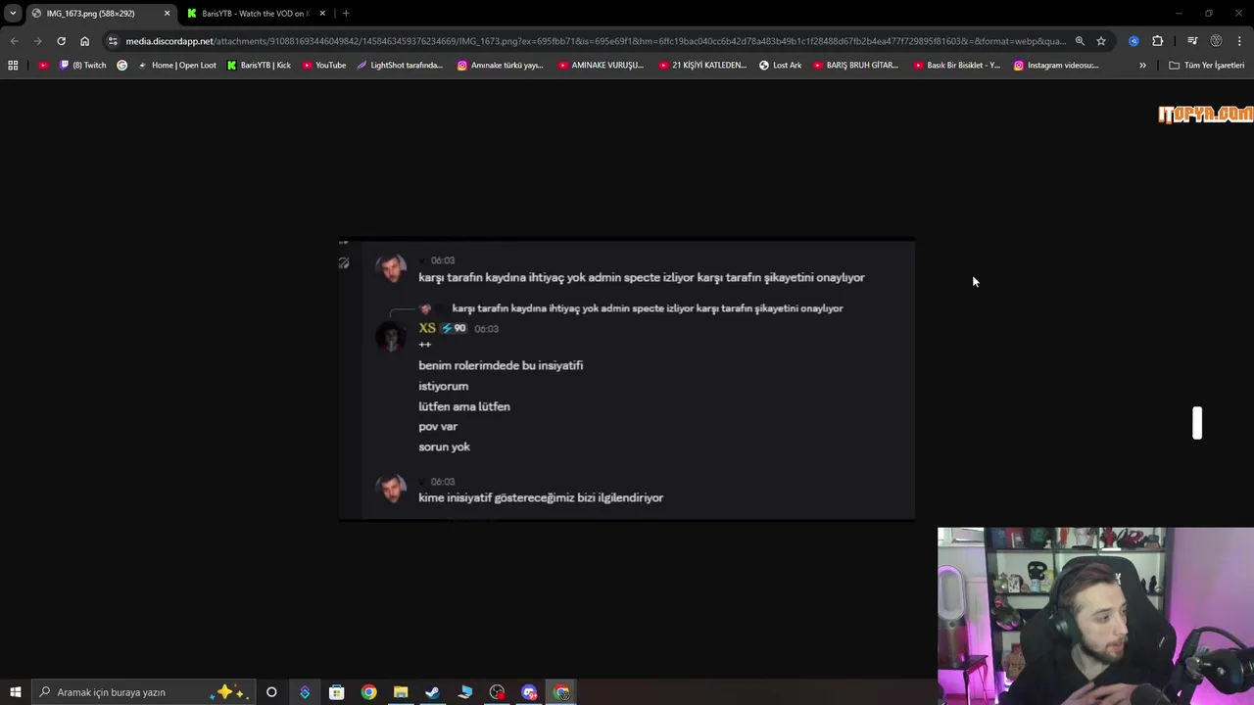The width and height of the screenshot is (1254, 705).
Task: Open the first Chrome icon on taskbar
Action: (368, 692)
